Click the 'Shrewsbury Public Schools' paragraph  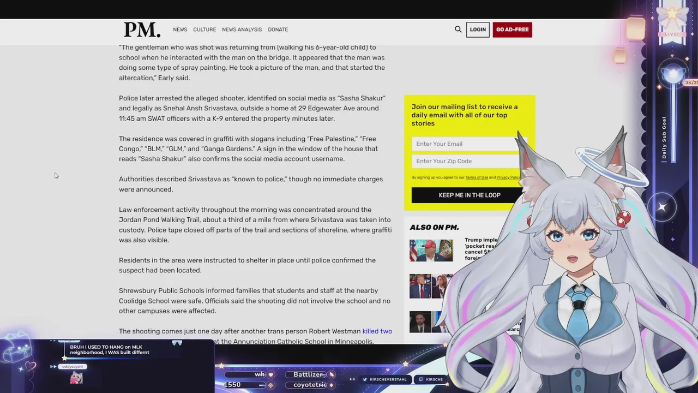coord(255,301)
